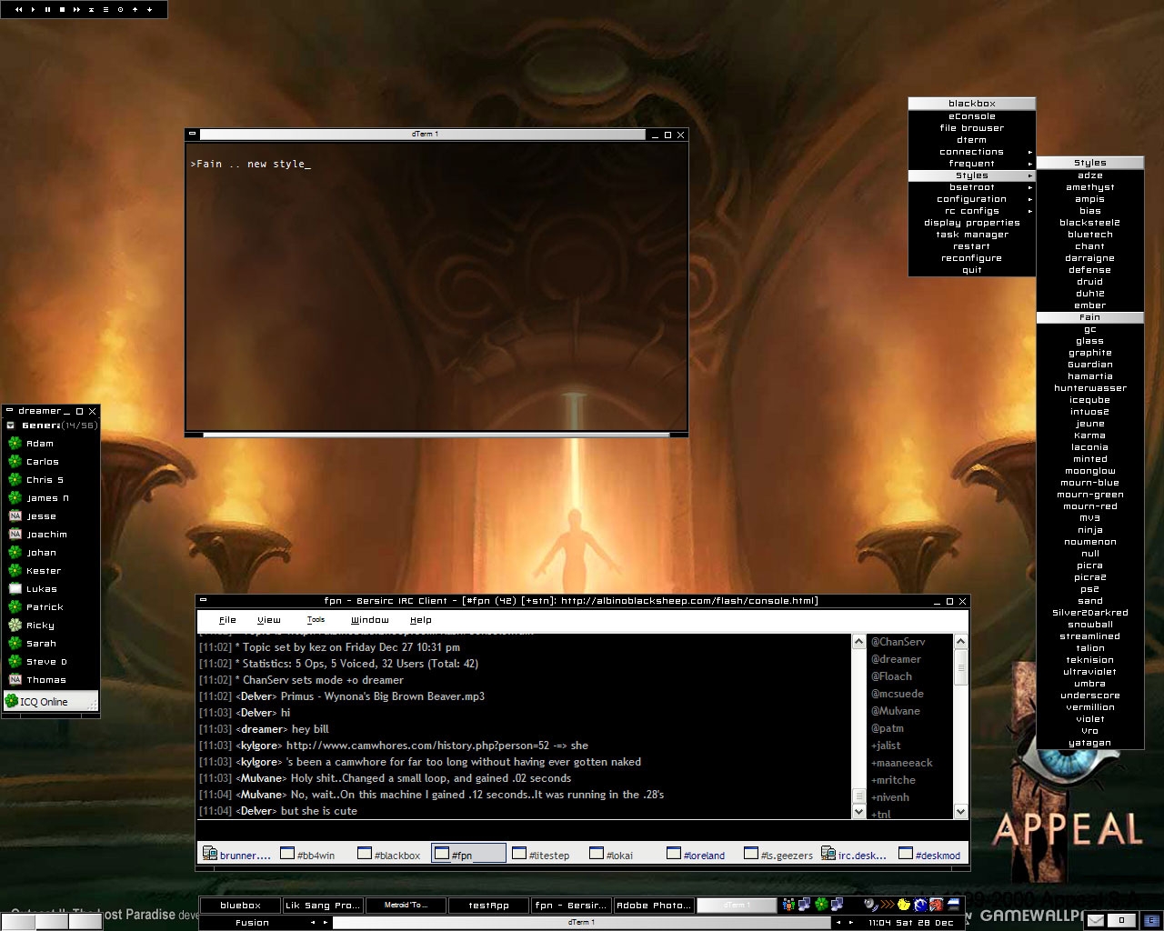Open the View menu in Bersirc
Screen dimensions: 1164x931
pyautogui.click(x=268, y=620)
